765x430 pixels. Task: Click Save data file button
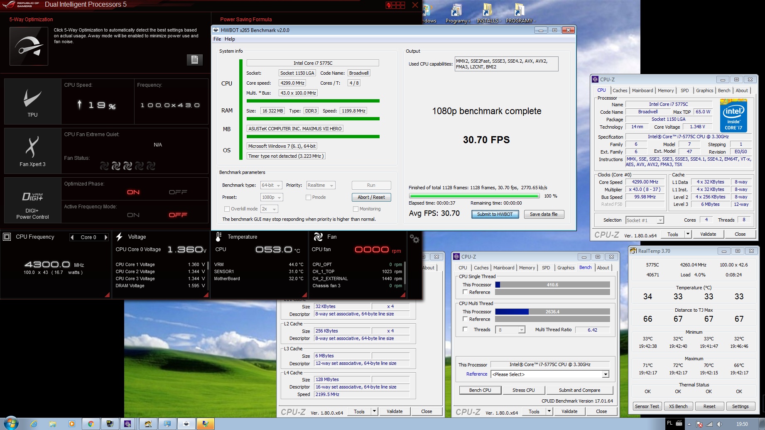tap(544, 214)
